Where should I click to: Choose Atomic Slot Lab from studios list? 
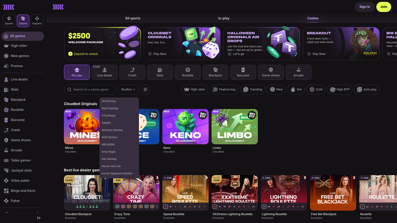pos(119,166)
